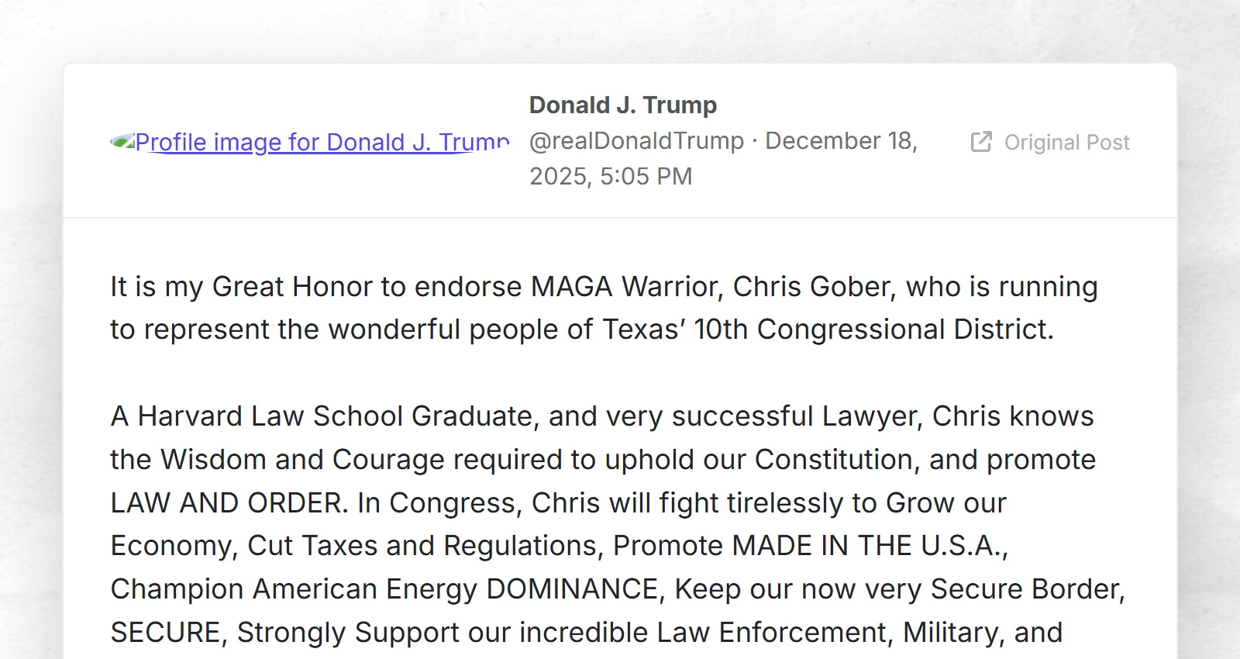1240x659 pixels.
Task: Click the word 'DOMINANCE' in the post
Action: point(572,589)
